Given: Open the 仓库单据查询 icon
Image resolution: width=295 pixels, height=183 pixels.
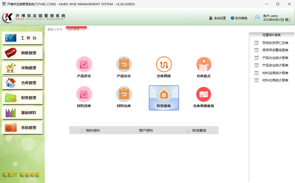Looking at the screenshot, I should pyautogui.click(x=204, y=95).
